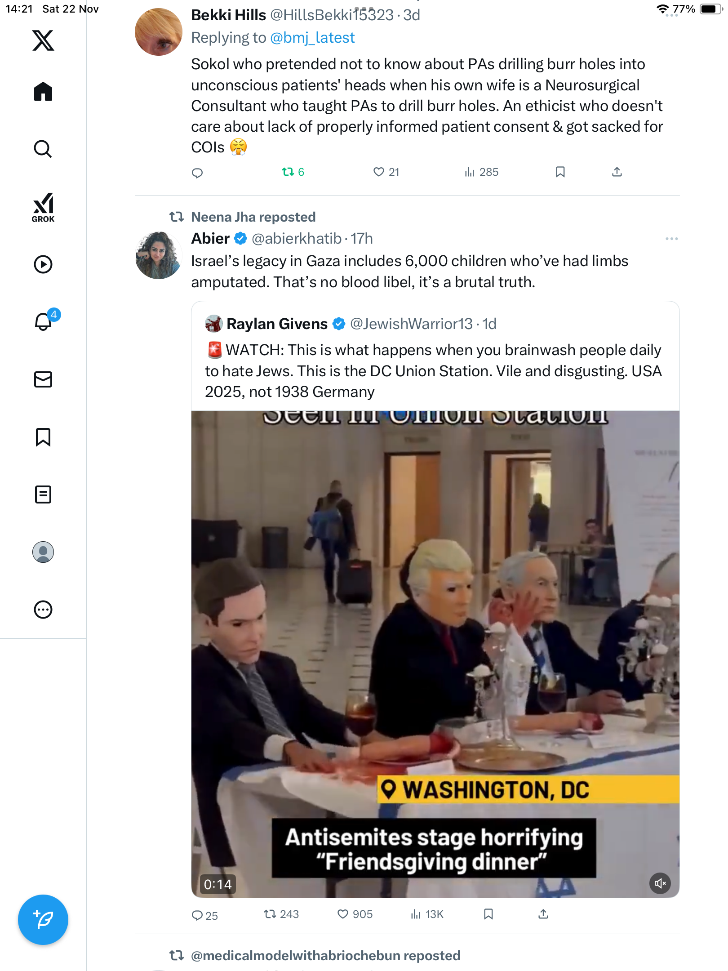Open the sidebar More circle menu
Image resolution: width=728 pixels, height=971 pixels.
pyautogui.click(x=43, y=610)
